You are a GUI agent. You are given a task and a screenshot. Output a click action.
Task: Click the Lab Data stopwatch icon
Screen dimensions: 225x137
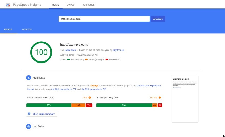point(29,126)
